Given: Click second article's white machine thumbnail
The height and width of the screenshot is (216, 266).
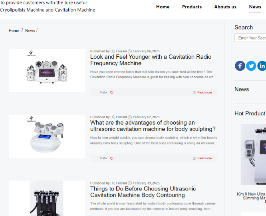Looking at the screenshot, I should (47, 136).
